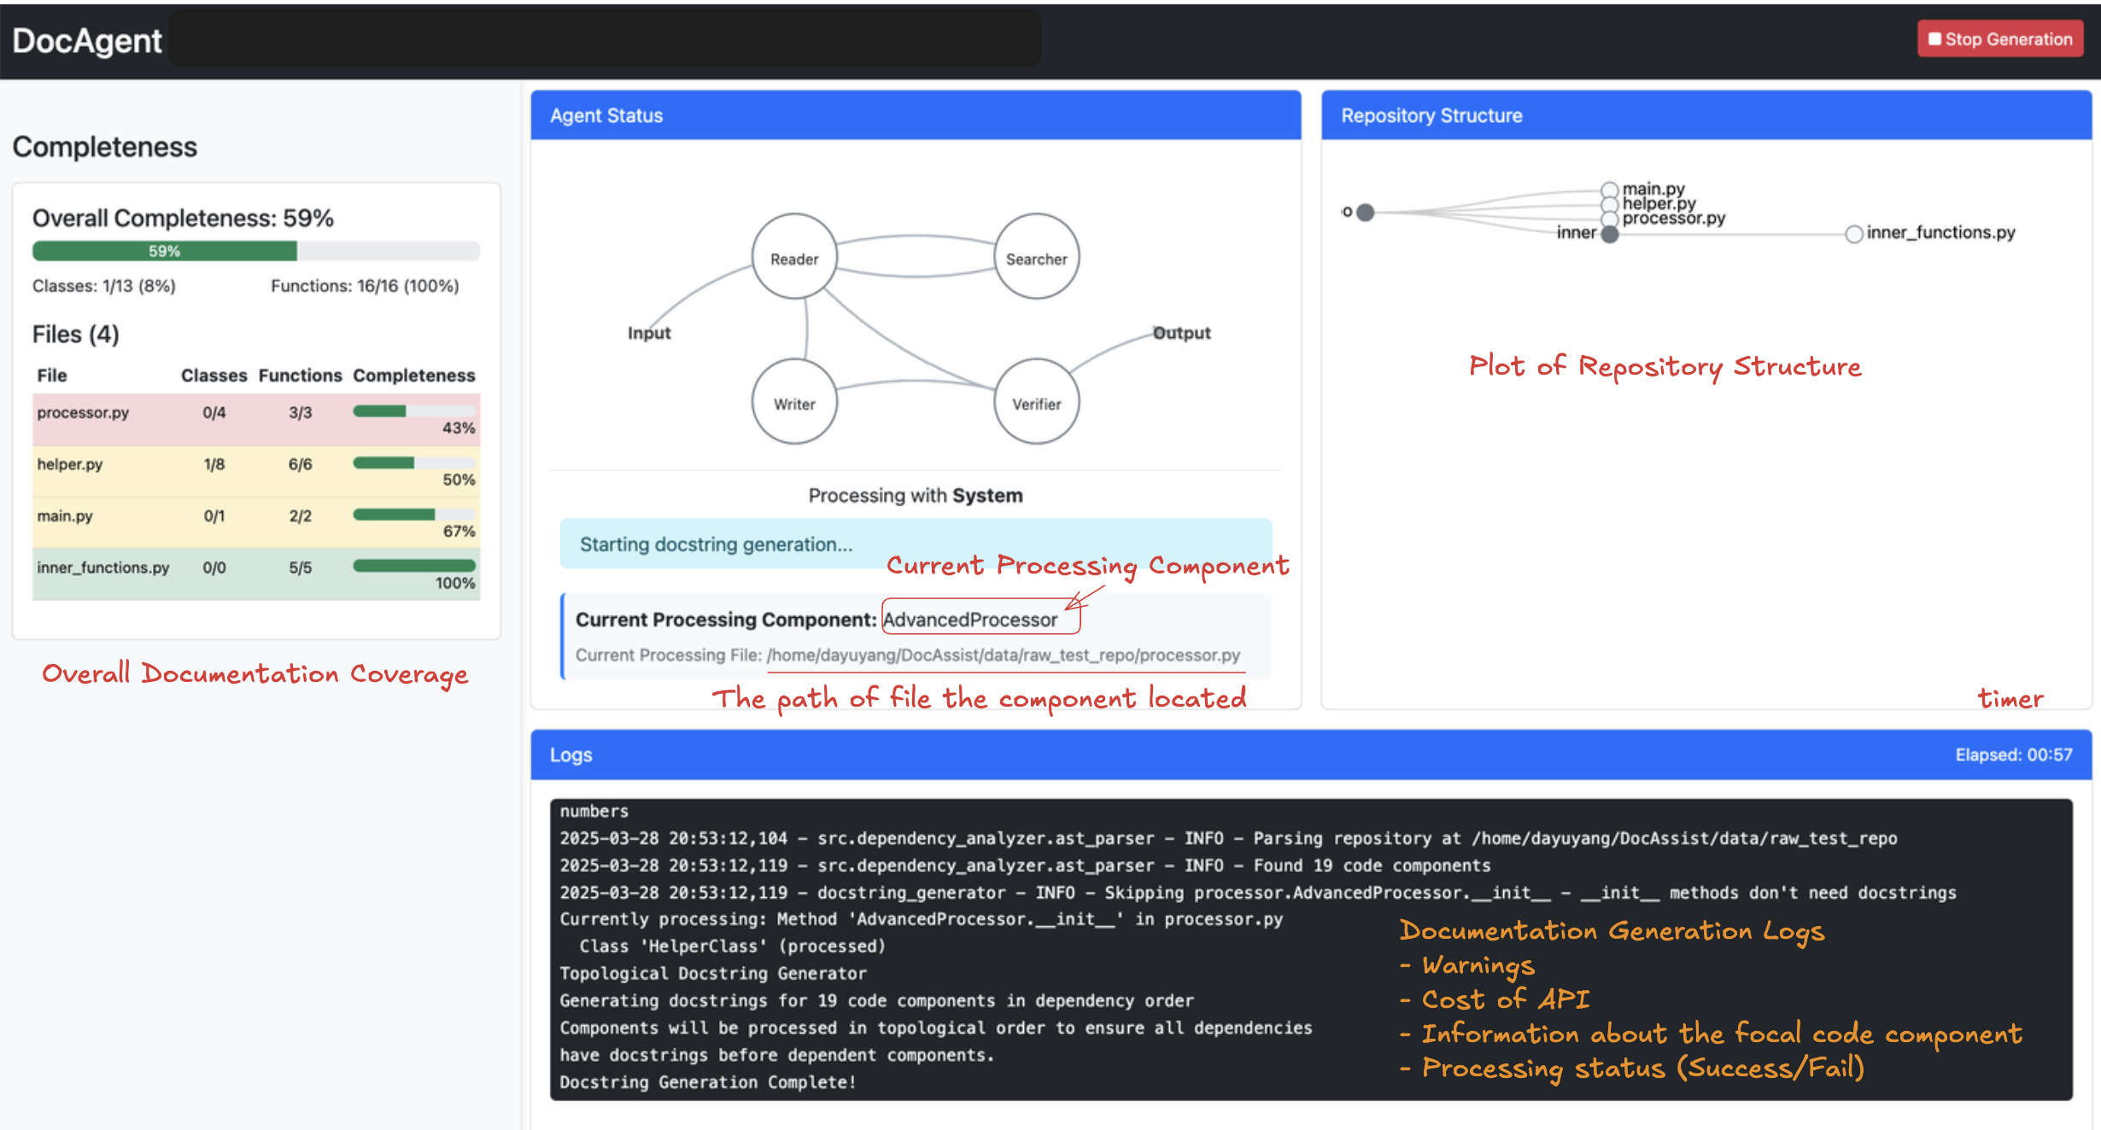Viewport: 2101px width, 1130px height.
Task: Click the Writer agent node
Action: (x=793, y=402)
